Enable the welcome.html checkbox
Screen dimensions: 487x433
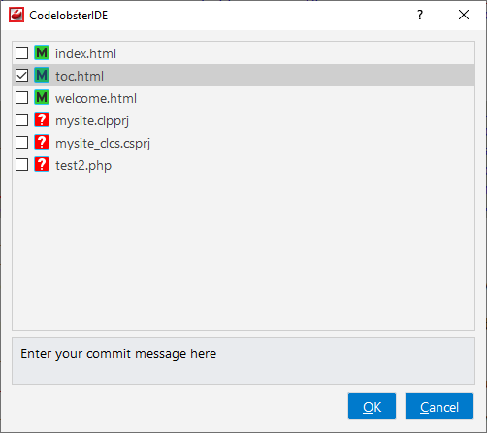coord(21,97)
